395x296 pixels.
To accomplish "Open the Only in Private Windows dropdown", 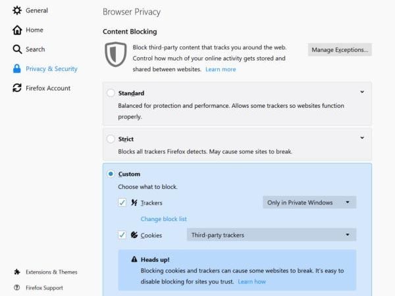I will pyautogui.click(x=309, y=203).
